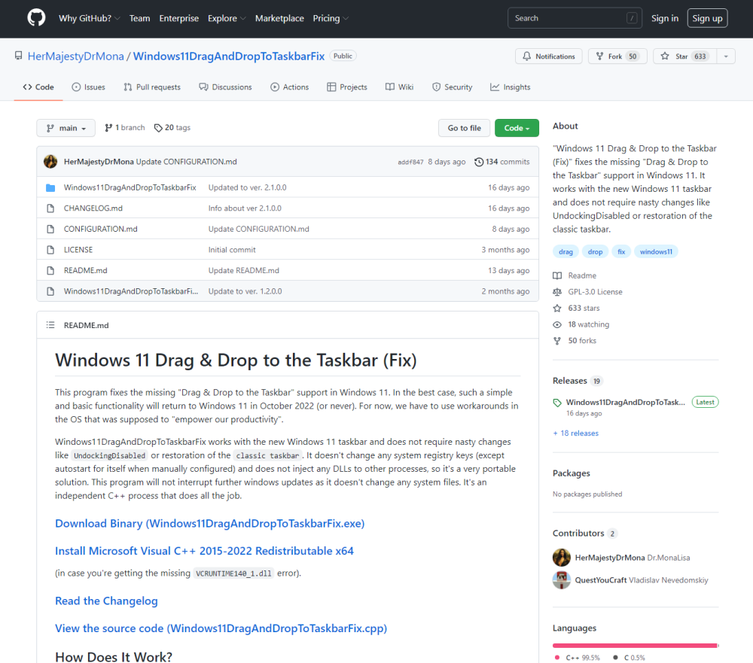Image resolution: width=753 pixels, height=663 pixels.
Task: Expand the green Code download dropdown
Action: coord(517,128)
